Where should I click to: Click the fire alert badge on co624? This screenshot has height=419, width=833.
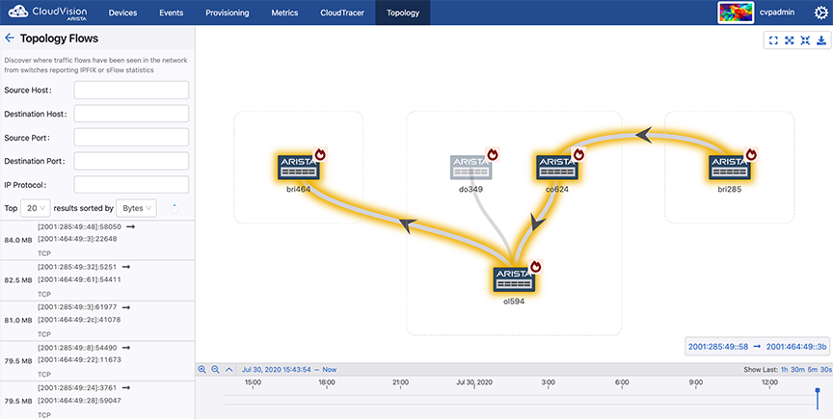tap(578, 154)
